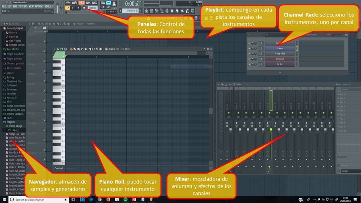
Task: Click the Piano roll wrench tools icon
Action: click(x=58, y=49)
